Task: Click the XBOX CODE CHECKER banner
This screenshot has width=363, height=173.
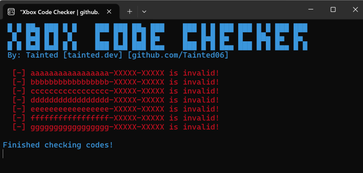Action: click(x=157, y=37)
